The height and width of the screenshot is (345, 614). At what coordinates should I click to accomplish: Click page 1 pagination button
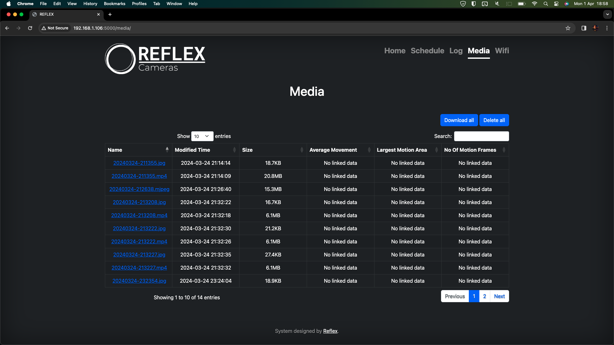[x=474, y=296]
